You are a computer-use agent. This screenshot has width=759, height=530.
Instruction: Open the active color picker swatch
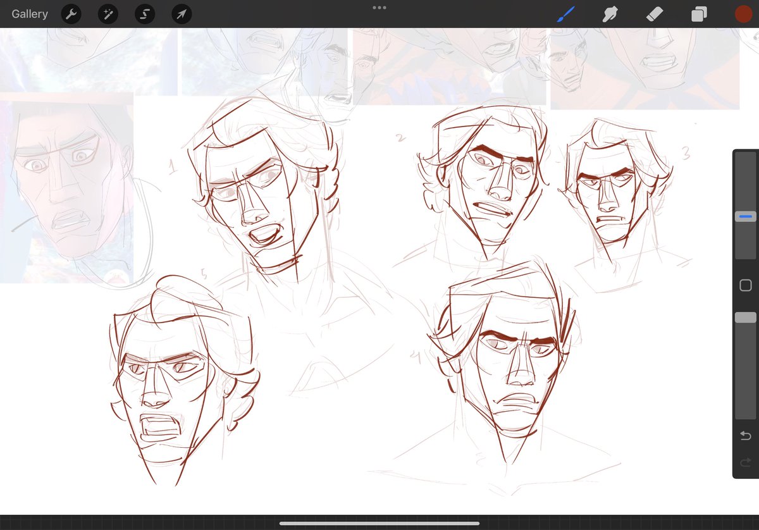[x=743, y=14]
